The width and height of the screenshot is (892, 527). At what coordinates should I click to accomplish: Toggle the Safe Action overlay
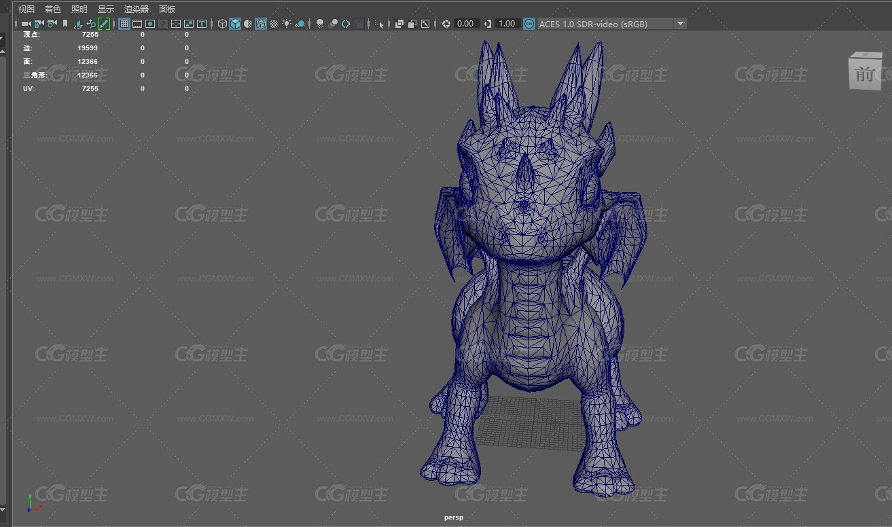[189, 24]
